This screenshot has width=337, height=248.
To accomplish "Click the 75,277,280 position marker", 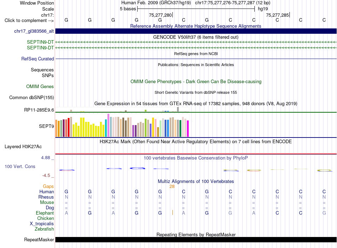I will coord(160,15).
